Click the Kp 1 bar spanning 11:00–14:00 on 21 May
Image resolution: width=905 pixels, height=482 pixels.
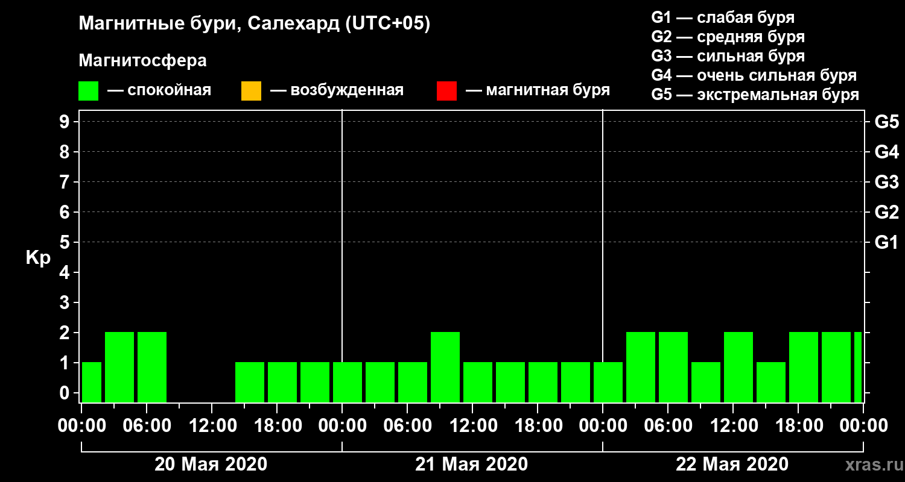click(x=478, y=382)
